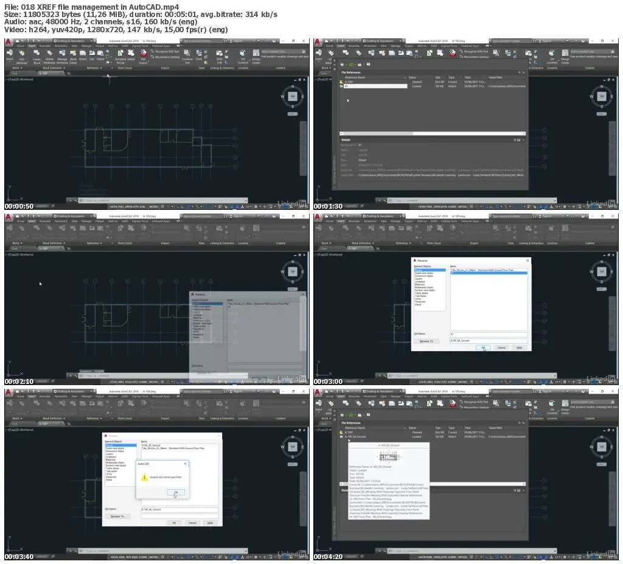This screenshot has width=623, height=564.
Task: Click Rename To text field in 00:03:40 dialog
Action: coord(179,517)
